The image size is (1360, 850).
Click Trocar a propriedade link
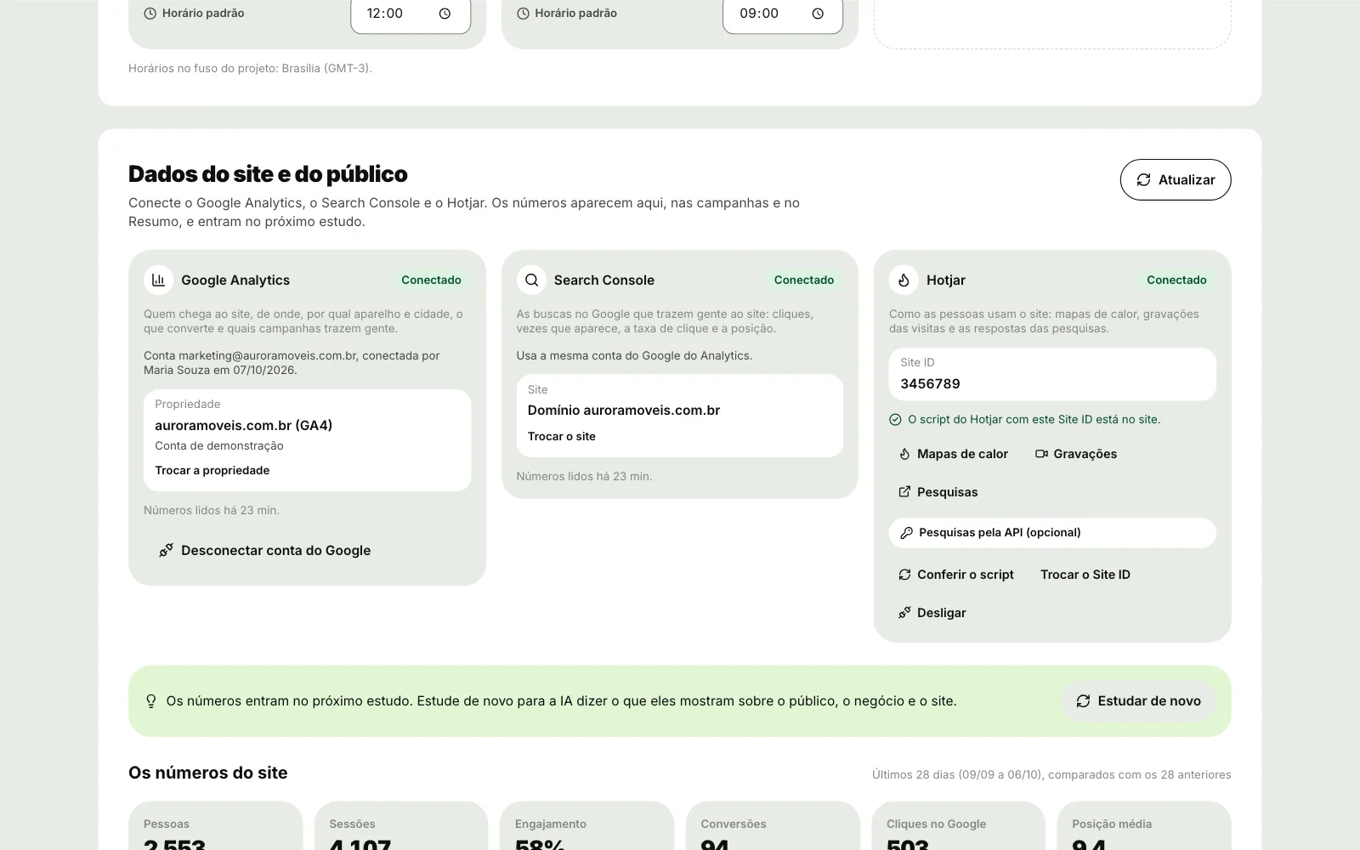click(x=212, y=470)
